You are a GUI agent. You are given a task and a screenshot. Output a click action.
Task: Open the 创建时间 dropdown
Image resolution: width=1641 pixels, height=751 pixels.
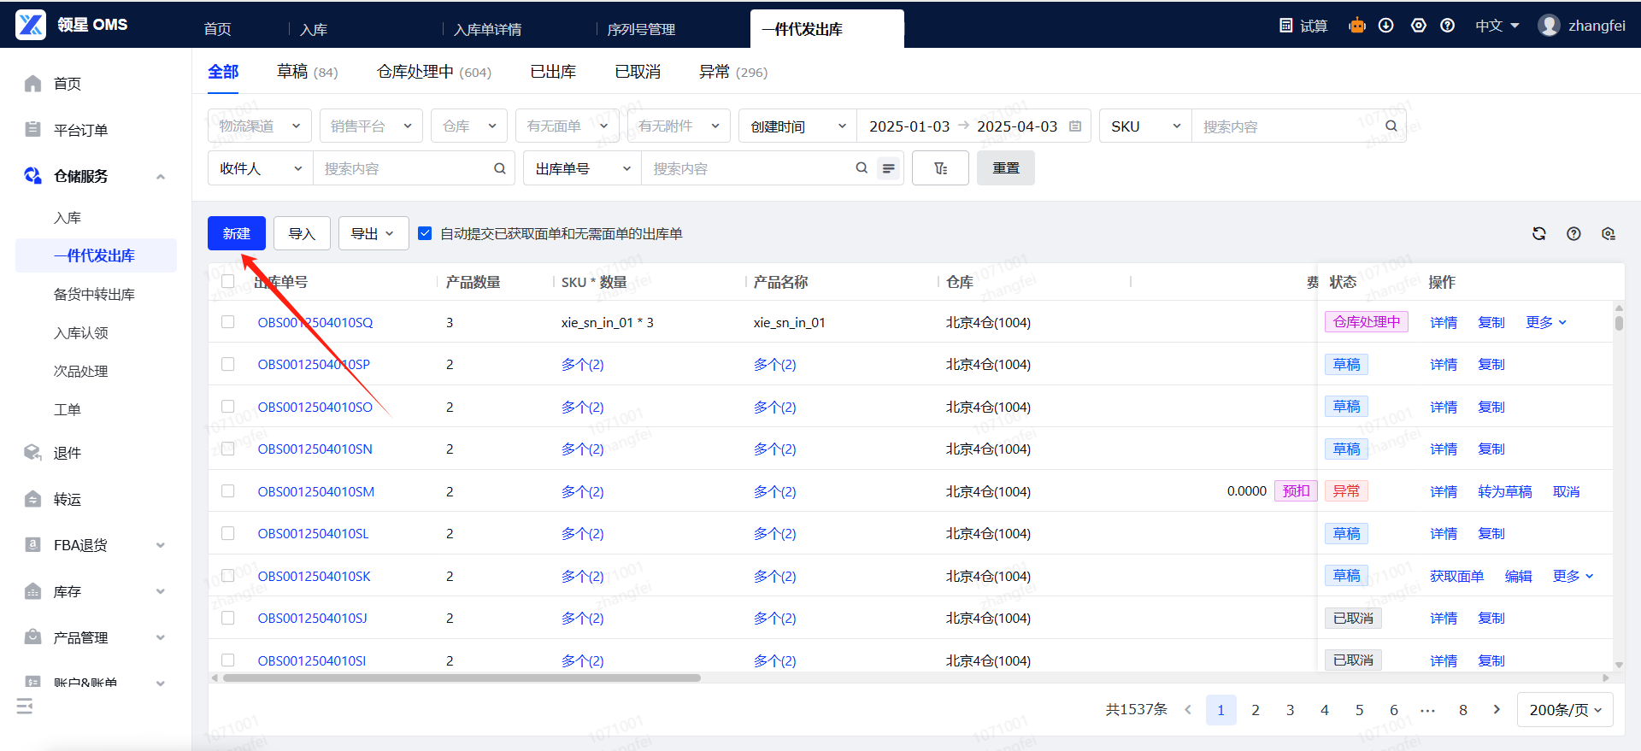797,126
